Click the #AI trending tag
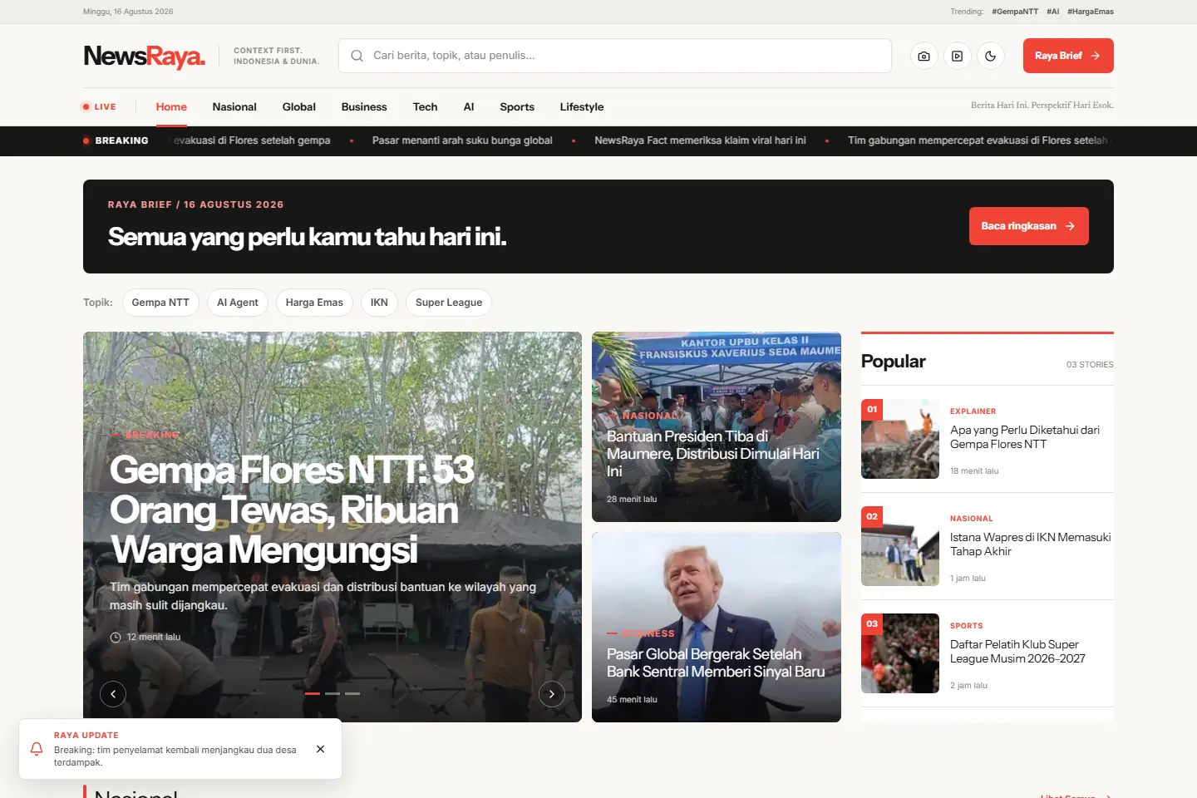 click(x=1053, y=12)
